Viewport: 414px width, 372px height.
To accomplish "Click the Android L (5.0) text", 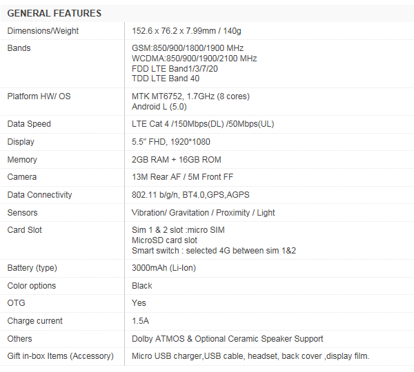I will (x=159, y=106).
